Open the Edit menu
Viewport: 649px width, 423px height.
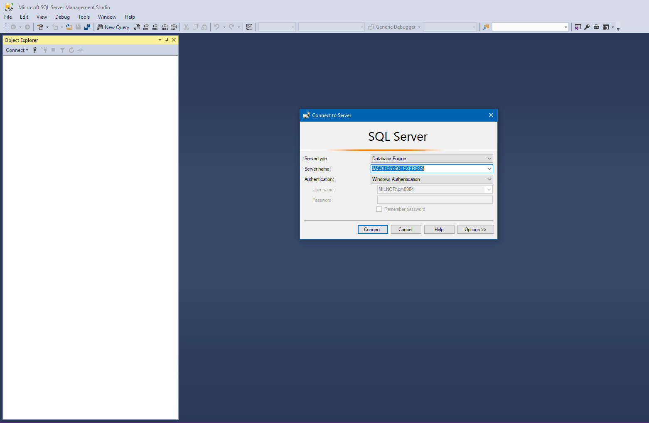coord(24,17)
